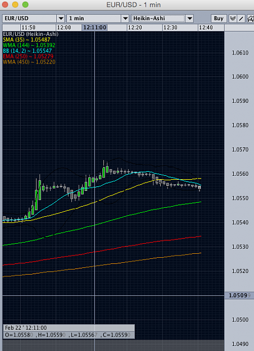Open the Heikin-Ashi chart type dropdown arrow
This screenshot has width=254, height=351.
click(189, 19)
